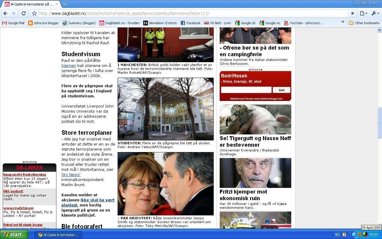
Task: Expand the bookmarks overflow chevron
Action: tap(343, 22)
